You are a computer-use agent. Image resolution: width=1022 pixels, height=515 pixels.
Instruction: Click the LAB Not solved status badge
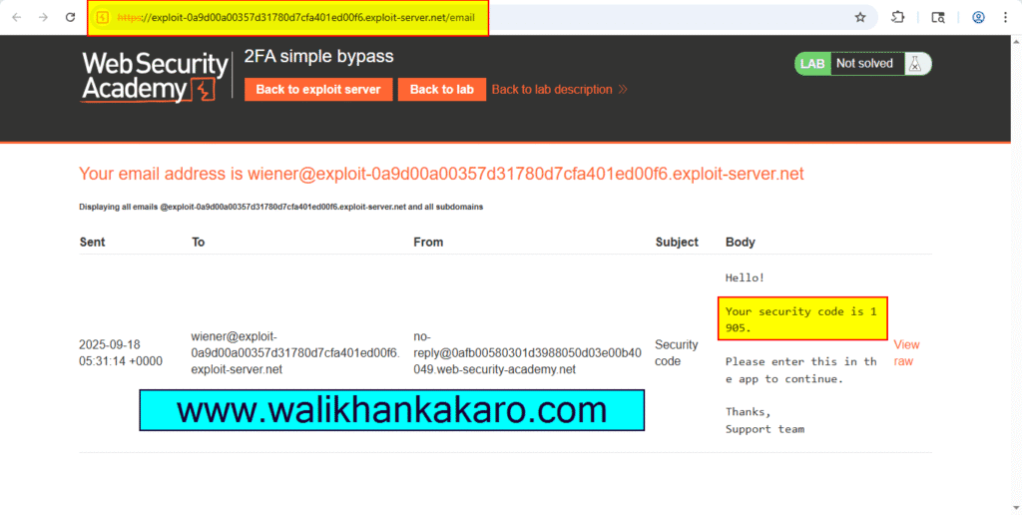coord(863,64)
